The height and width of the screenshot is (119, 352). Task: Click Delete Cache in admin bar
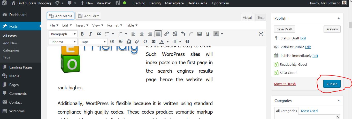point(197,3)
